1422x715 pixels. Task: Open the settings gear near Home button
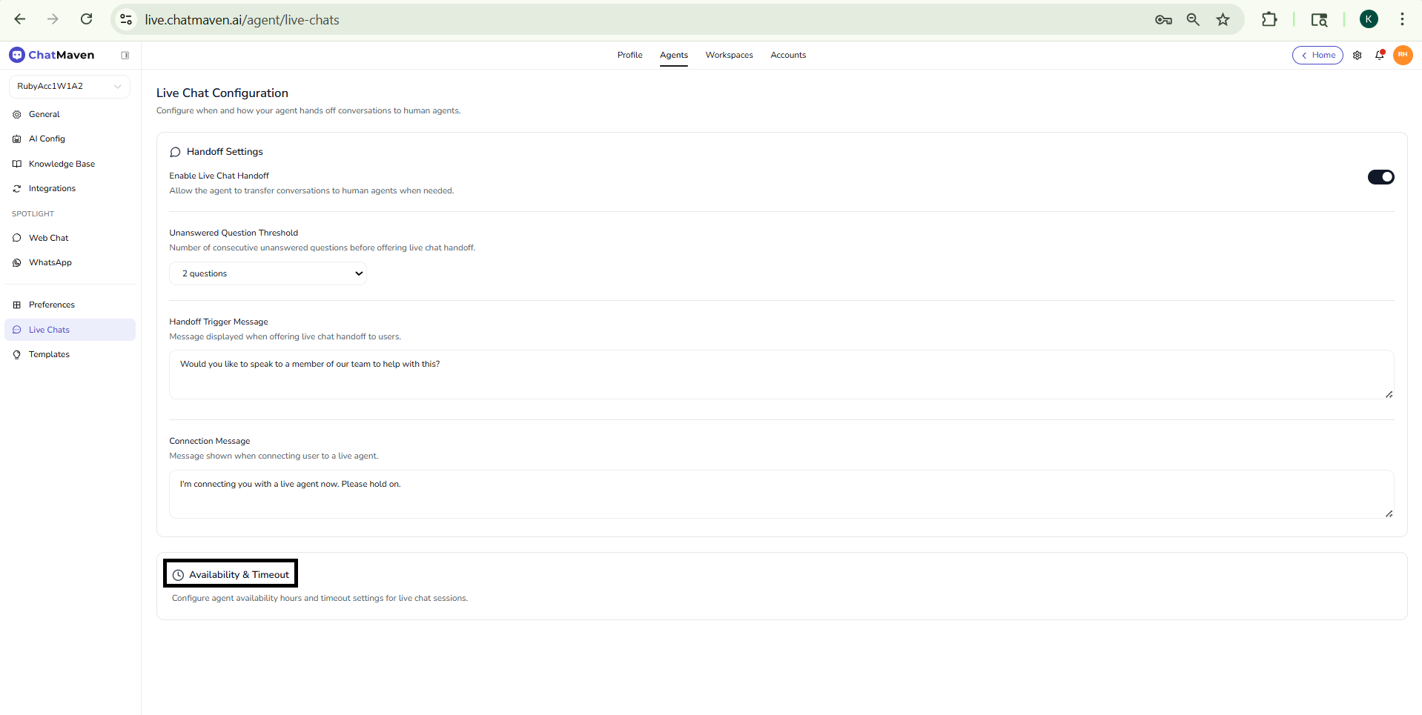[x=1357, y=55]
